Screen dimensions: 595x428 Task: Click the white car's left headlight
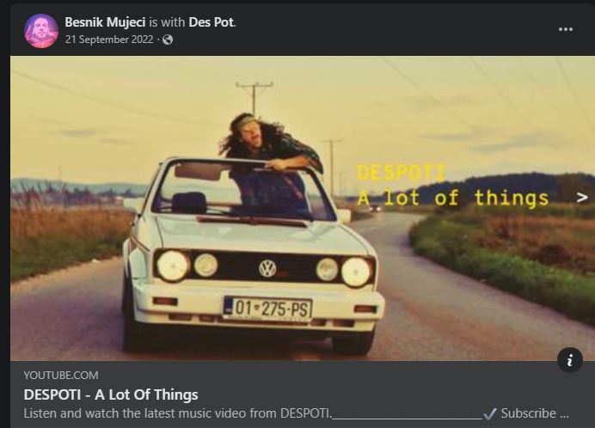(173, 266)
